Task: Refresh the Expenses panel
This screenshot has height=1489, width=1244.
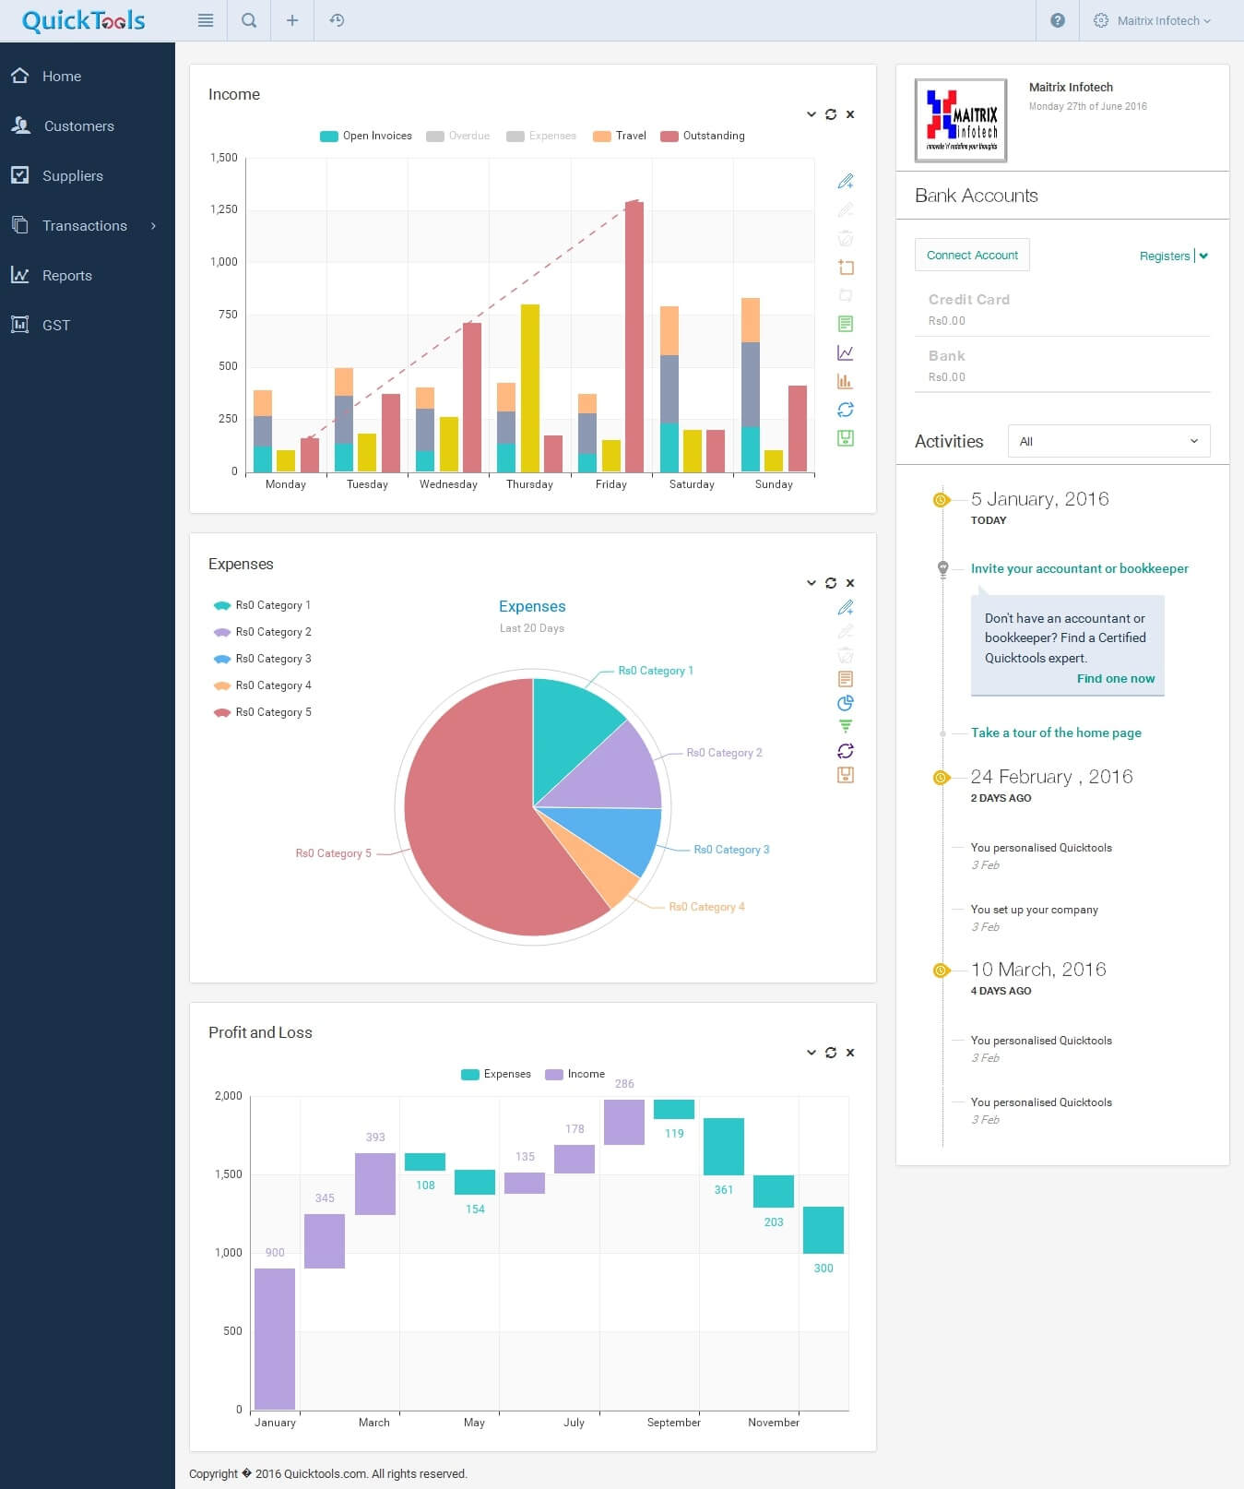Action: coord(831,583)
